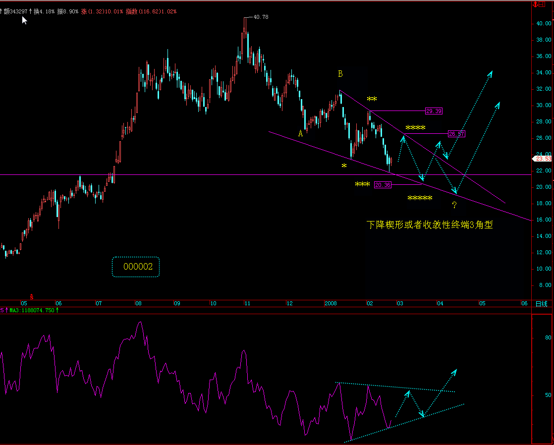Click the 日线 period label
The width and height of the screenshot is (554, 445).
[541, 304]
